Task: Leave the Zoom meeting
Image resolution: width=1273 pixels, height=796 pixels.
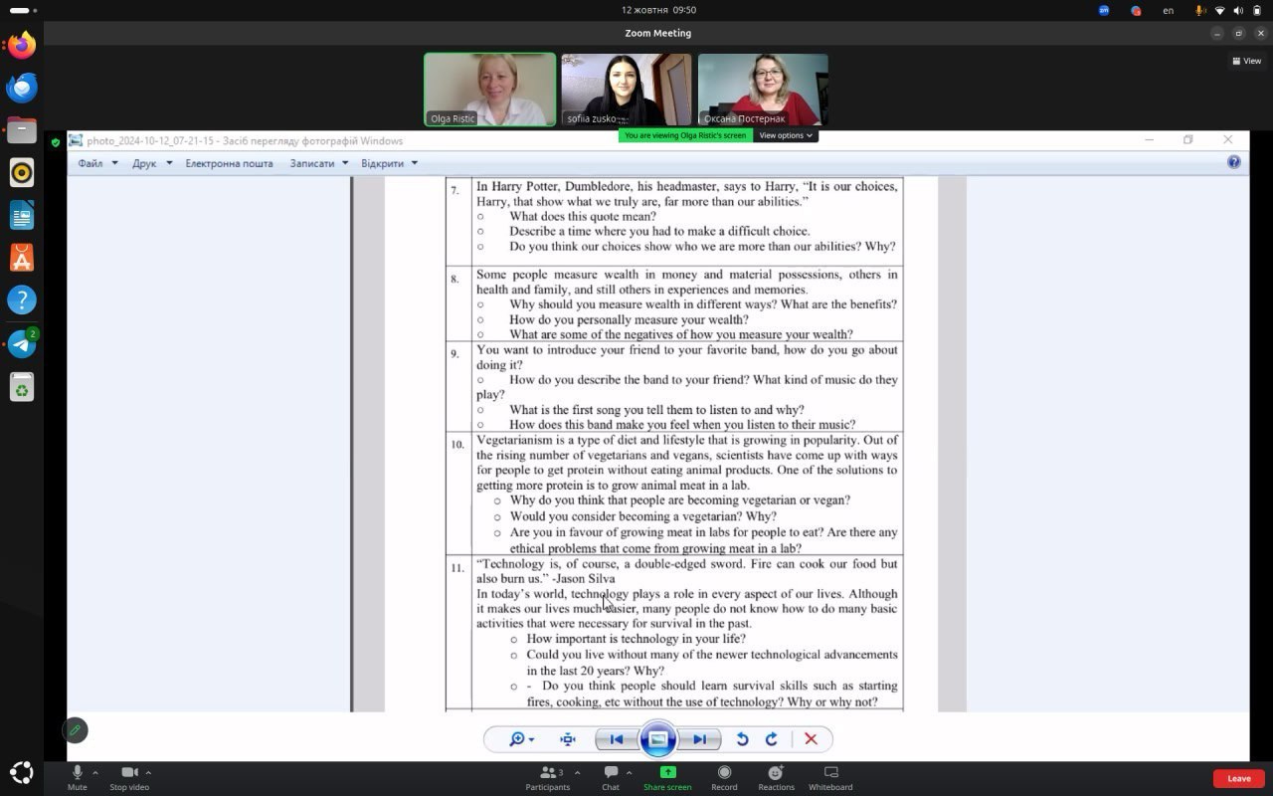Action: 1239,778
